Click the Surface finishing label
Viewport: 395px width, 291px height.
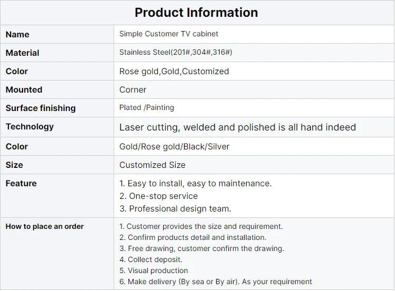click(x=40, y=108)
